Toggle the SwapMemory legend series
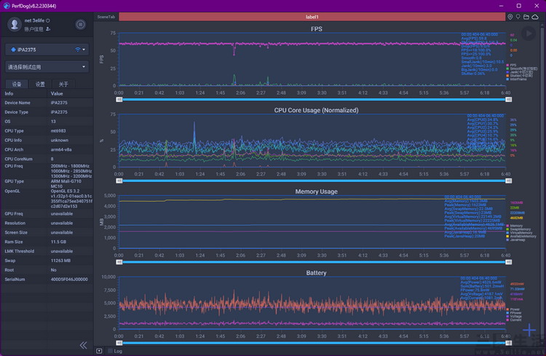The height and width of the screenshot is (356, 546). coord(518,229)
